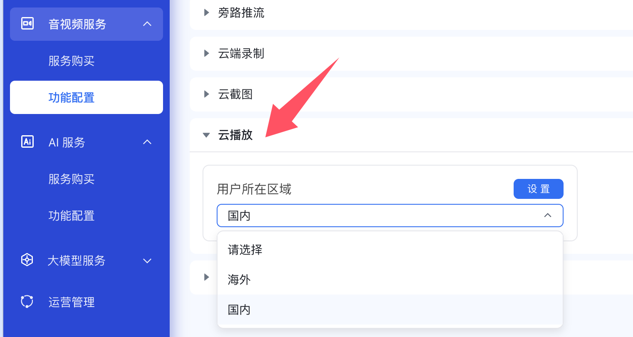Choose 海外 from the region dropdown
The height and width of the screenshot is (337, 633).
click(240, 280)
